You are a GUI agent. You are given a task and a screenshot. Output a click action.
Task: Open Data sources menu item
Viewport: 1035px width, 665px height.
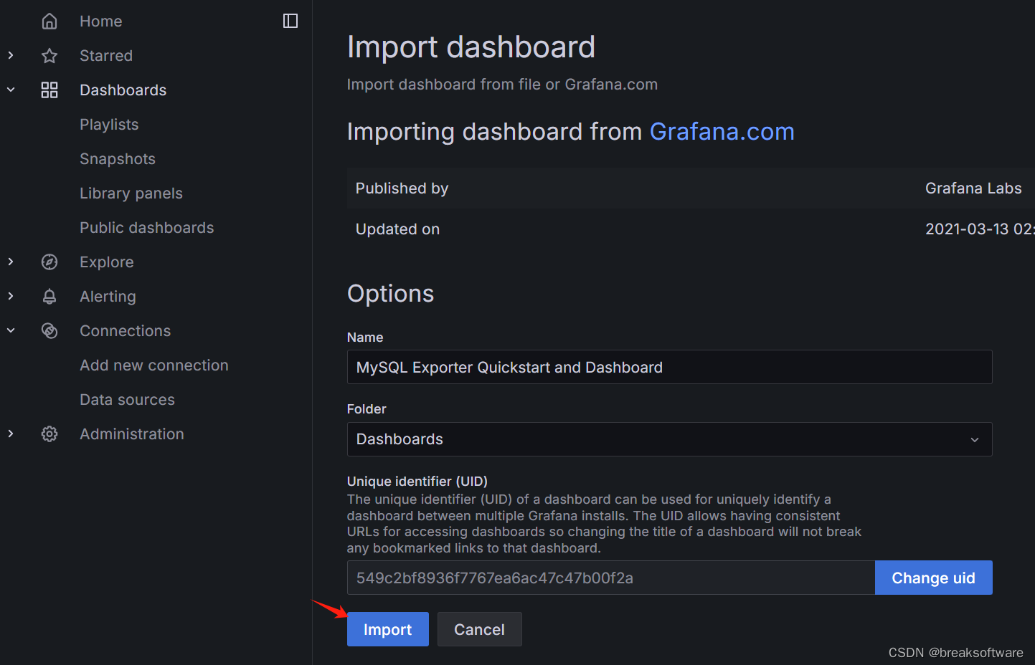pos(128,400)
